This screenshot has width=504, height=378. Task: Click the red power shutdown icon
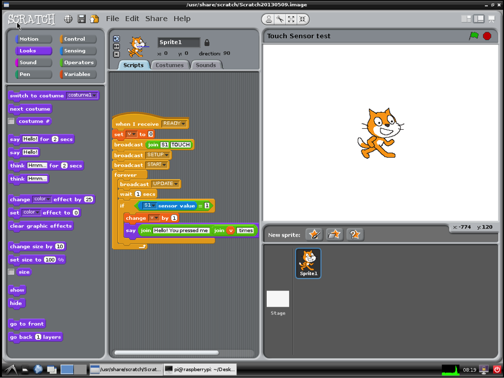(497, 370)
